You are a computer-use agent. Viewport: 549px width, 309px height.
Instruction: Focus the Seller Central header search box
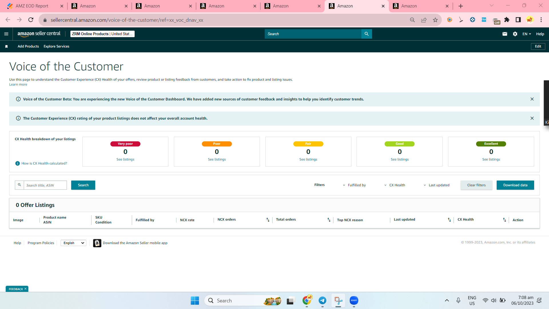tap(313, 34)
